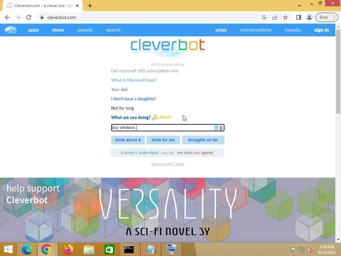
Task: Click the bot reply 'What is Microsoft Sam?'
Action: click(x=134, y=80)
